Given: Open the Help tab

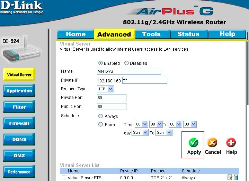Looking at the screenshot, I should [227, 34].
